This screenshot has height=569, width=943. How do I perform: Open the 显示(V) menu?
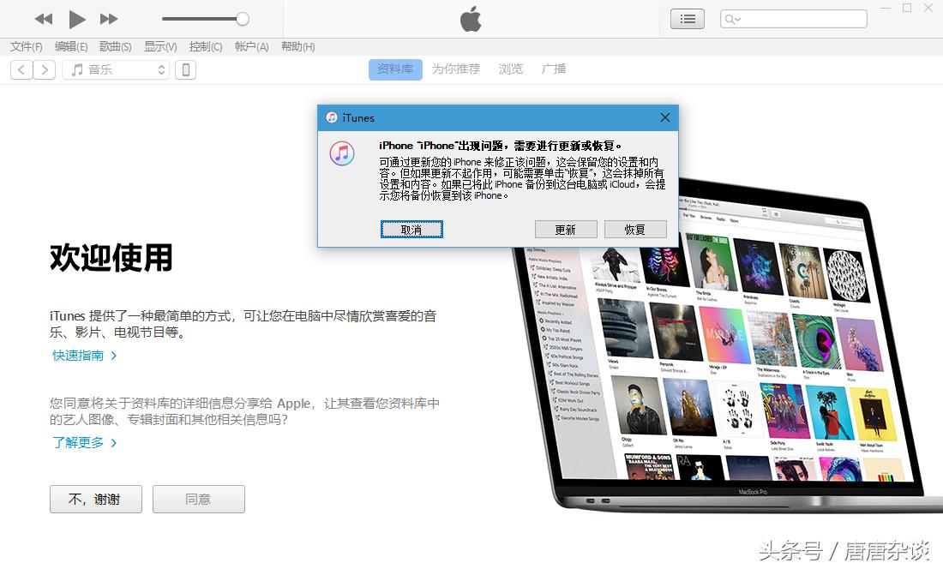160,46
